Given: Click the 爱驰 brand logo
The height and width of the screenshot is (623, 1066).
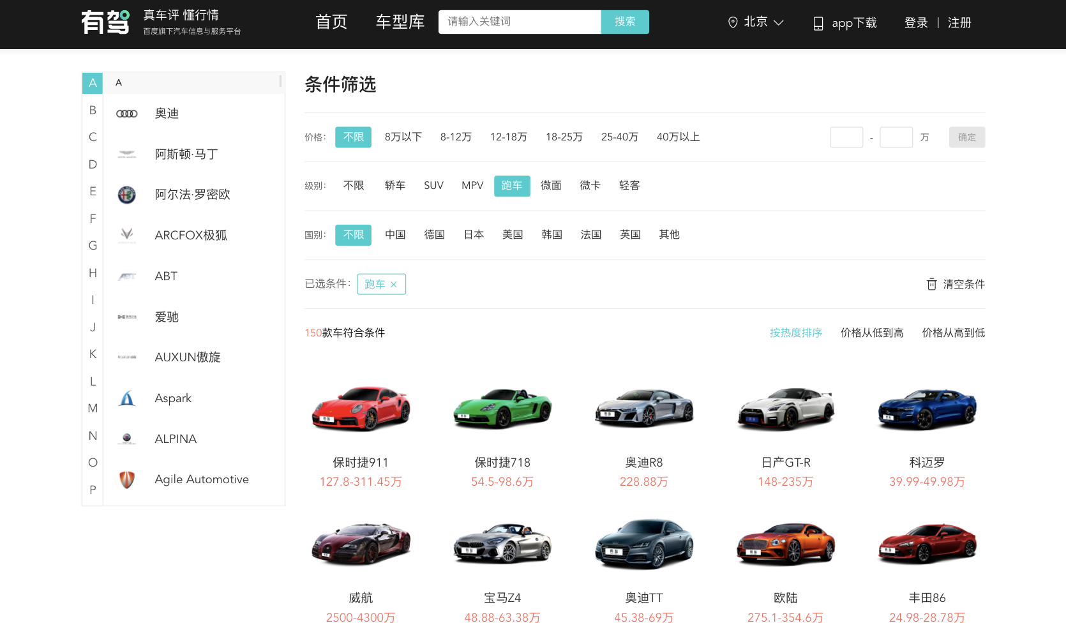Looking at the screenshot, I should pos(127,317).
